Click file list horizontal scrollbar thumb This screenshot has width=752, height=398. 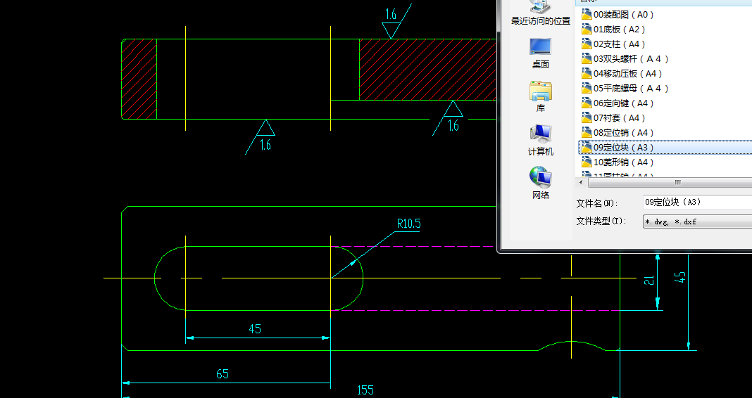coord(670,182)
